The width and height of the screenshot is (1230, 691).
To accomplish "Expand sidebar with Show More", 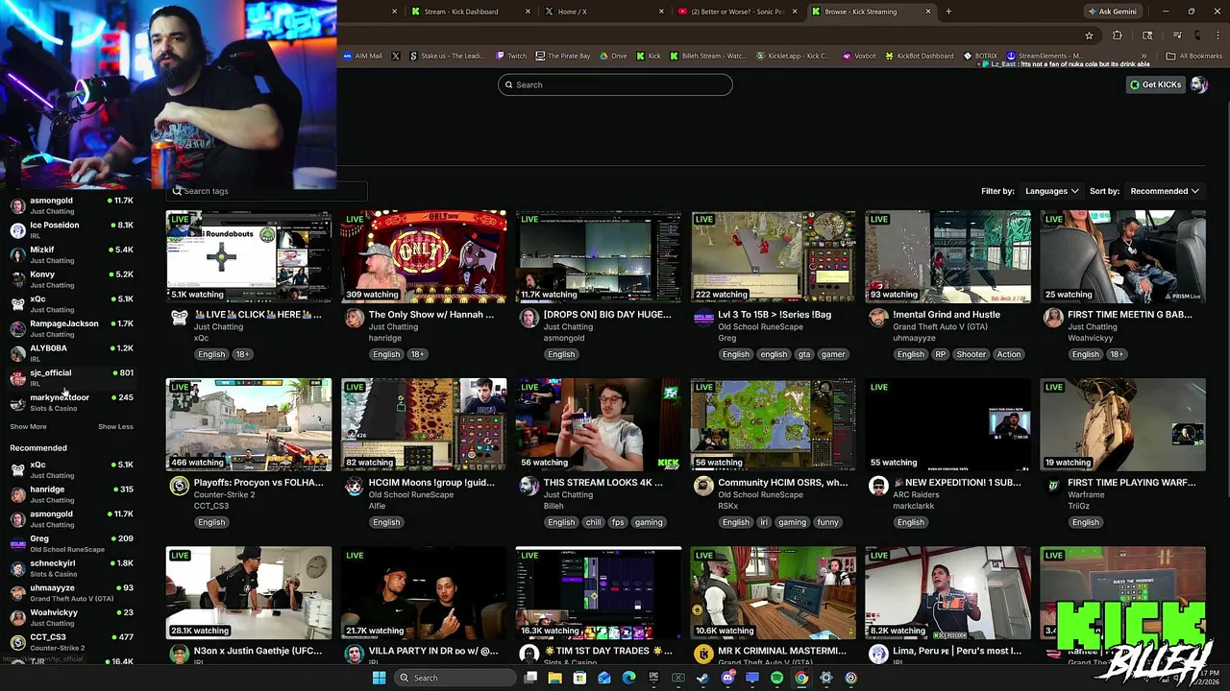I will pyautogui.click(x=28, y=426).
